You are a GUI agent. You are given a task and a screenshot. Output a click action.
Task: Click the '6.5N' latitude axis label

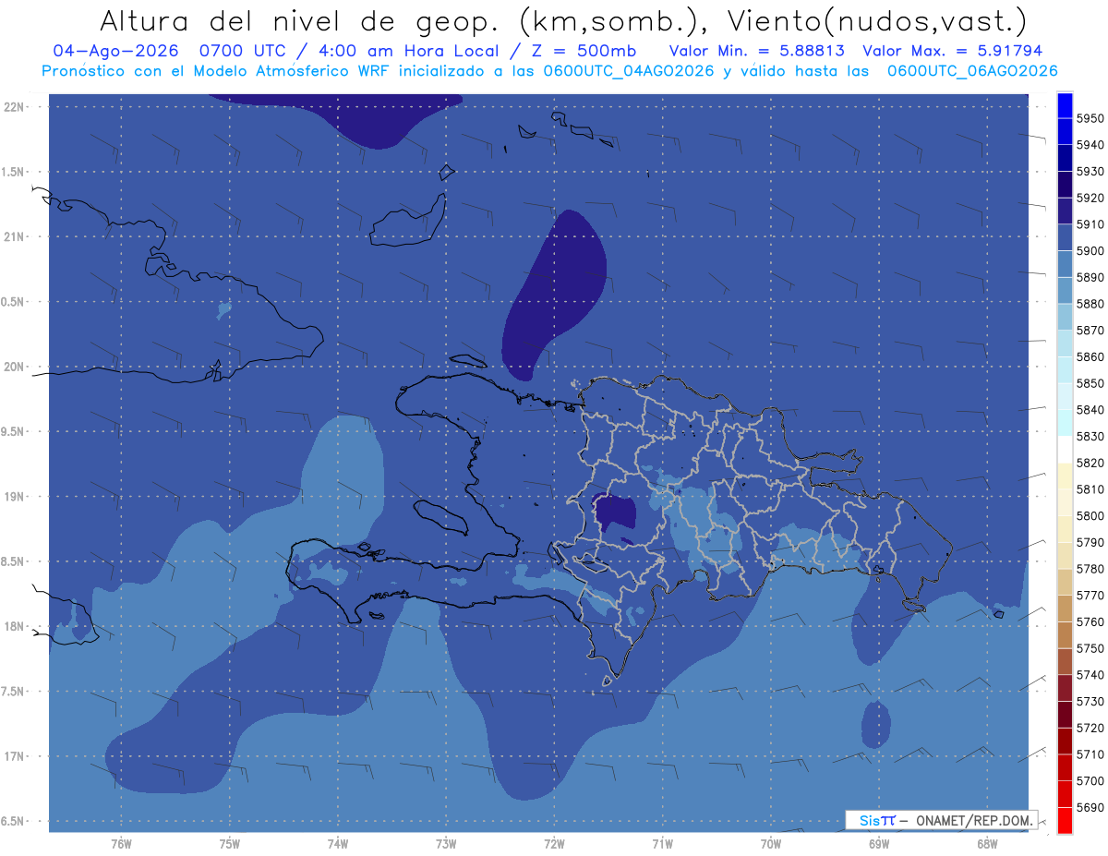click(14, 821)
